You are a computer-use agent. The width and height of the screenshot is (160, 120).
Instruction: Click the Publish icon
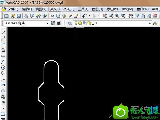pyautogui.click(x=38, y=16)
